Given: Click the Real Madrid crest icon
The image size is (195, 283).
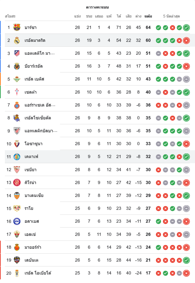Looking at the screenshot, I should point(17,40).
